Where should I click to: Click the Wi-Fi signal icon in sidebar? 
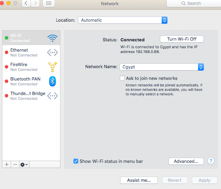[52, 38]
